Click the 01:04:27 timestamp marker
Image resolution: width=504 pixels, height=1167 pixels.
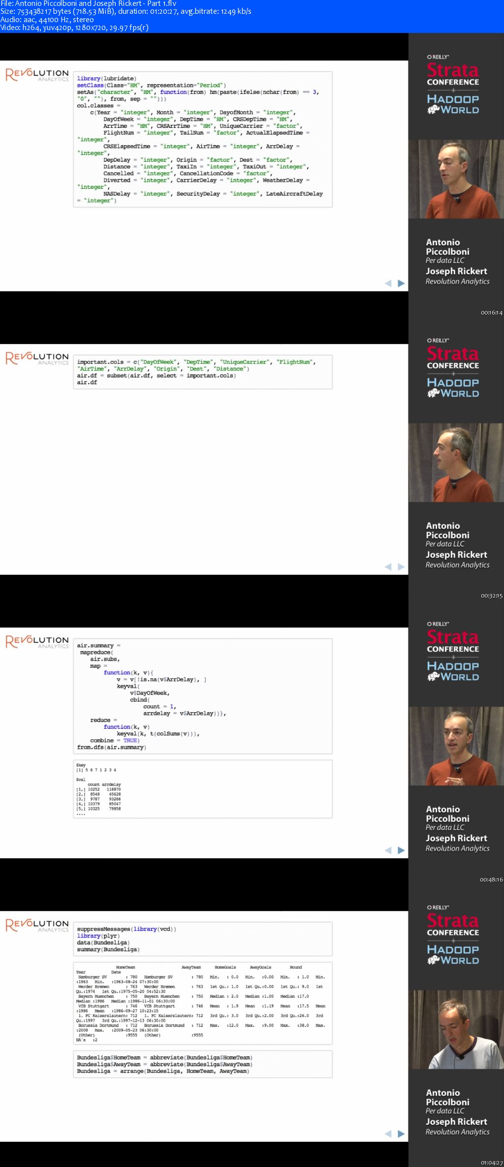pos(491,1163)
